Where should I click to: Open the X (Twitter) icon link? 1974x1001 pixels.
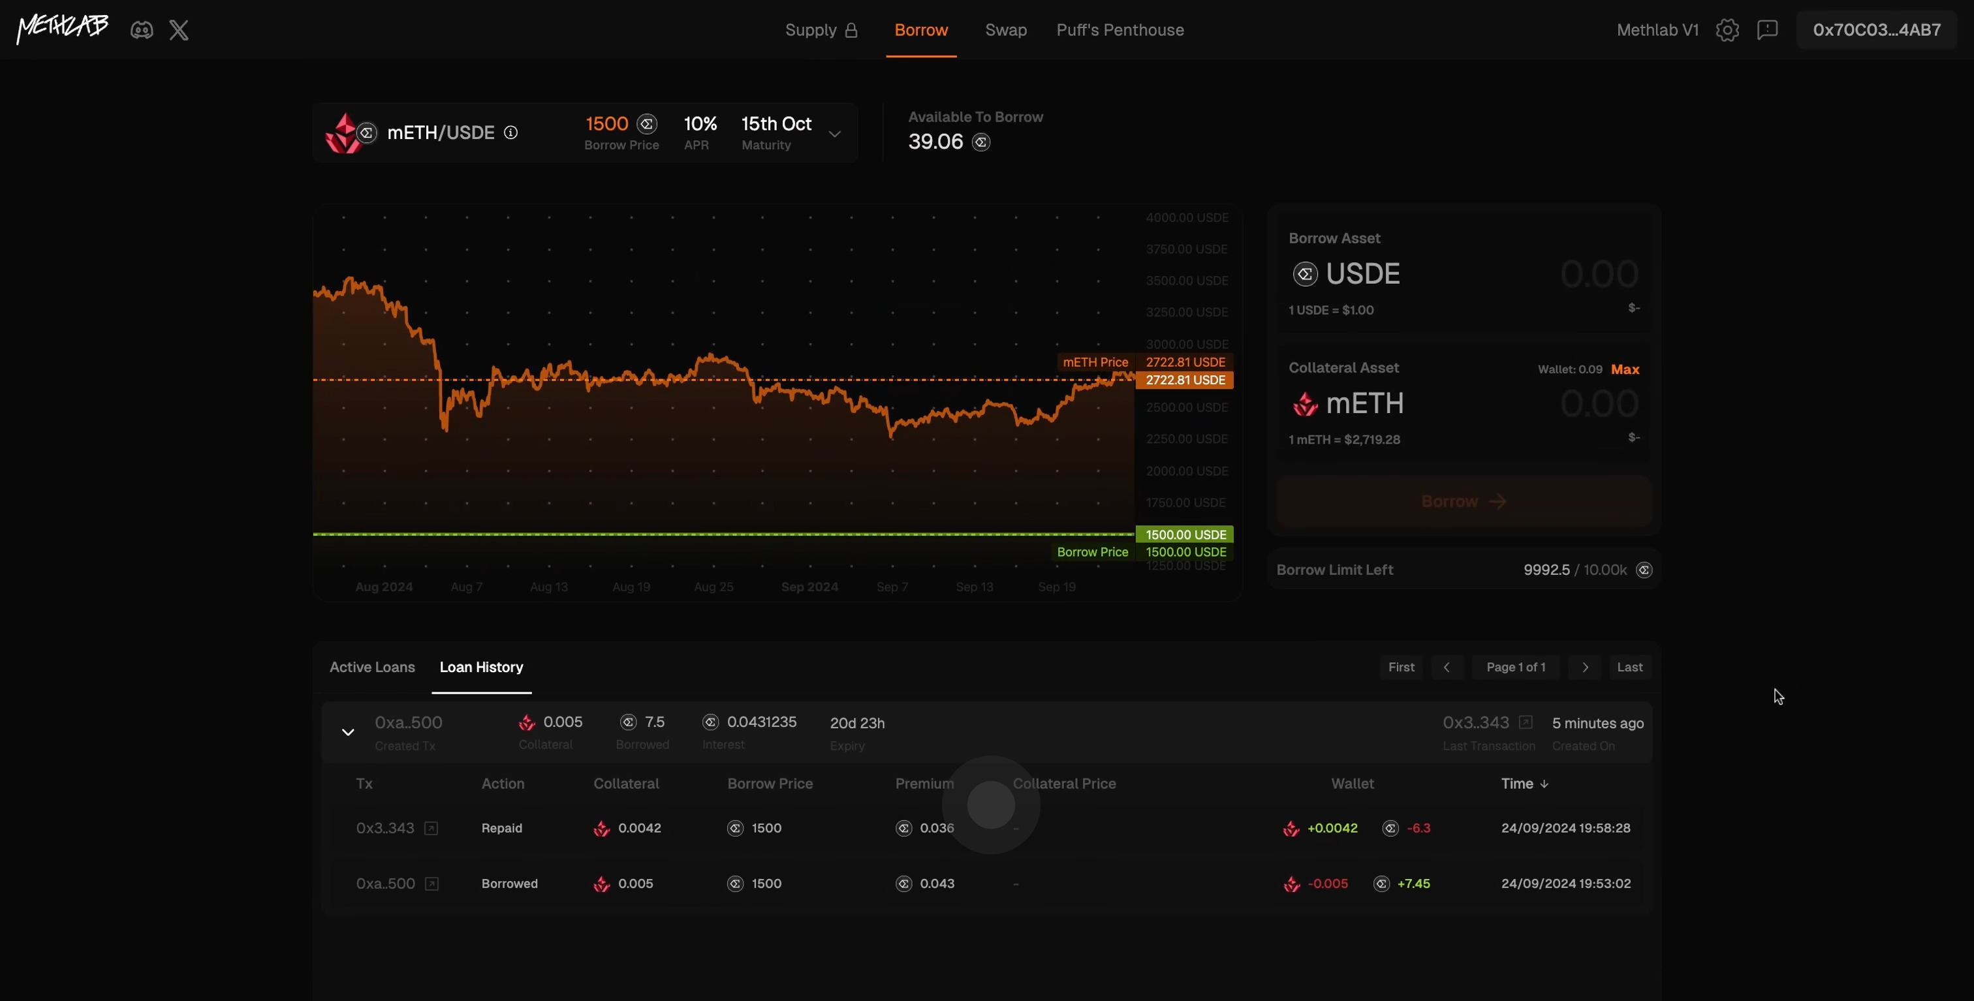(x=179, y=30)
